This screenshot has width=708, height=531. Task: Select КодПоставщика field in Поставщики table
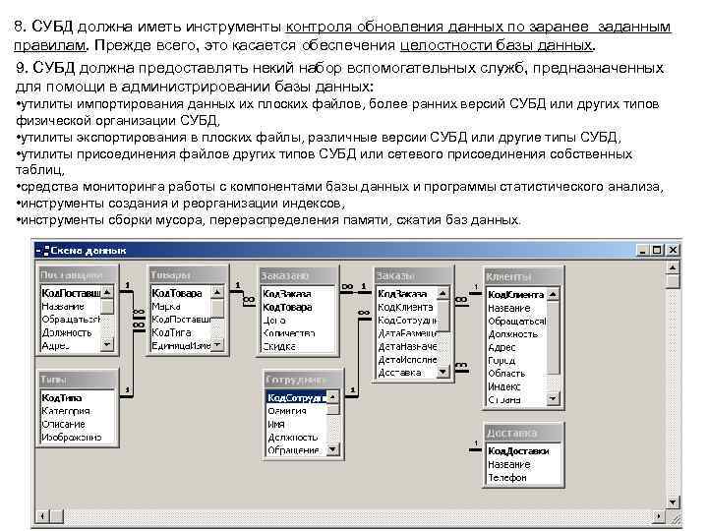pos(71,293)
